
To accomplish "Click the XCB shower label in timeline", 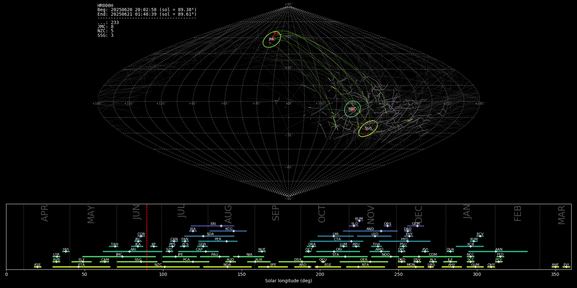I will pyautogui.click(x=471, y=244).
